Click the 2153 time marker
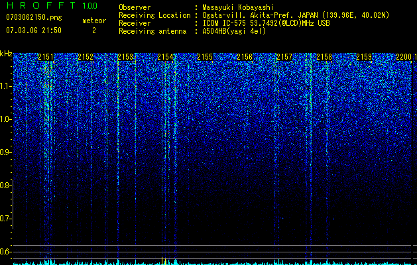The image size is (417, 265). (125, 57)
